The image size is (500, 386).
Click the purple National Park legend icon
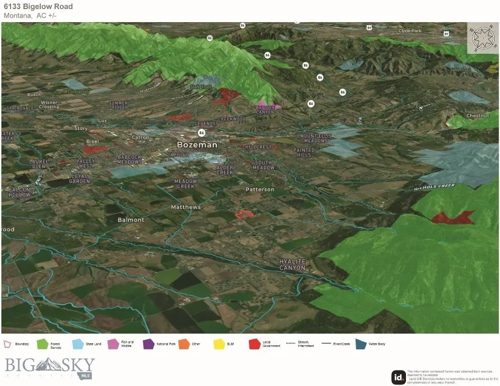(148, 344)
